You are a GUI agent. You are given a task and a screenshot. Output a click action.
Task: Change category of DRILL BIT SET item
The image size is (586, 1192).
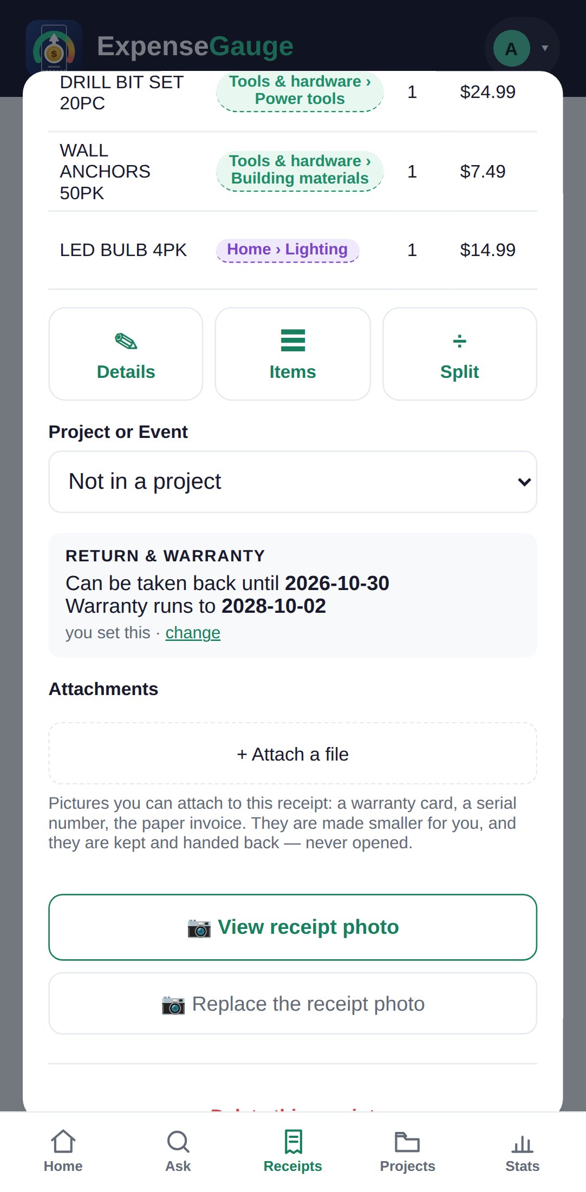(299, 90)
